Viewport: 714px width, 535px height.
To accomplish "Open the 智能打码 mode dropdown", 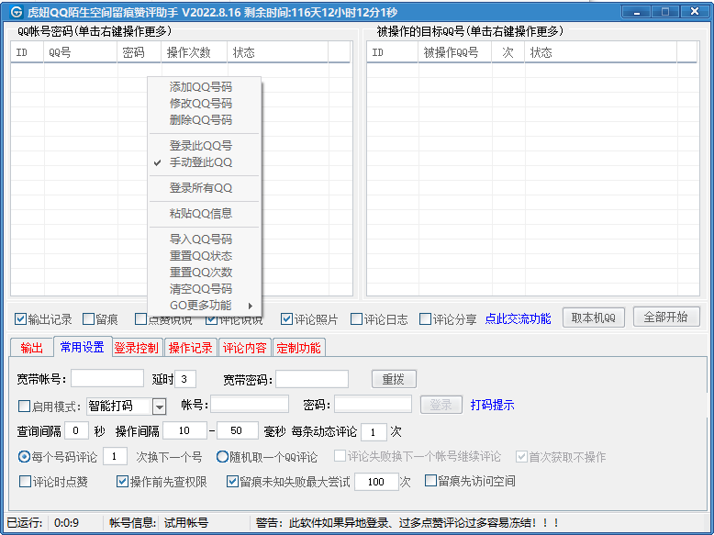I will pyautogui.click(x=159, y=407).
